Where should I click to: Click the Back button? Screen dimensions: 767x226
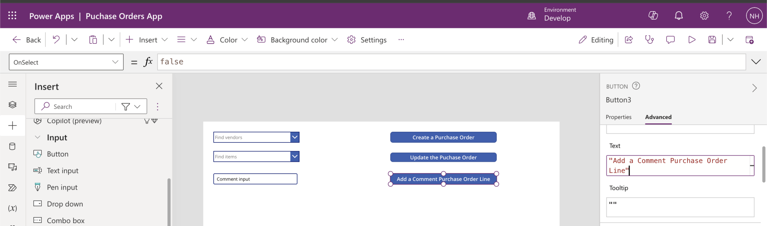pyautogui.click(x=27, y=40)
